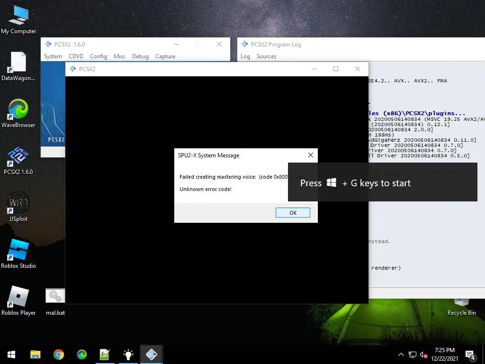
Task: Open network status tray icon
Action: 413,355
